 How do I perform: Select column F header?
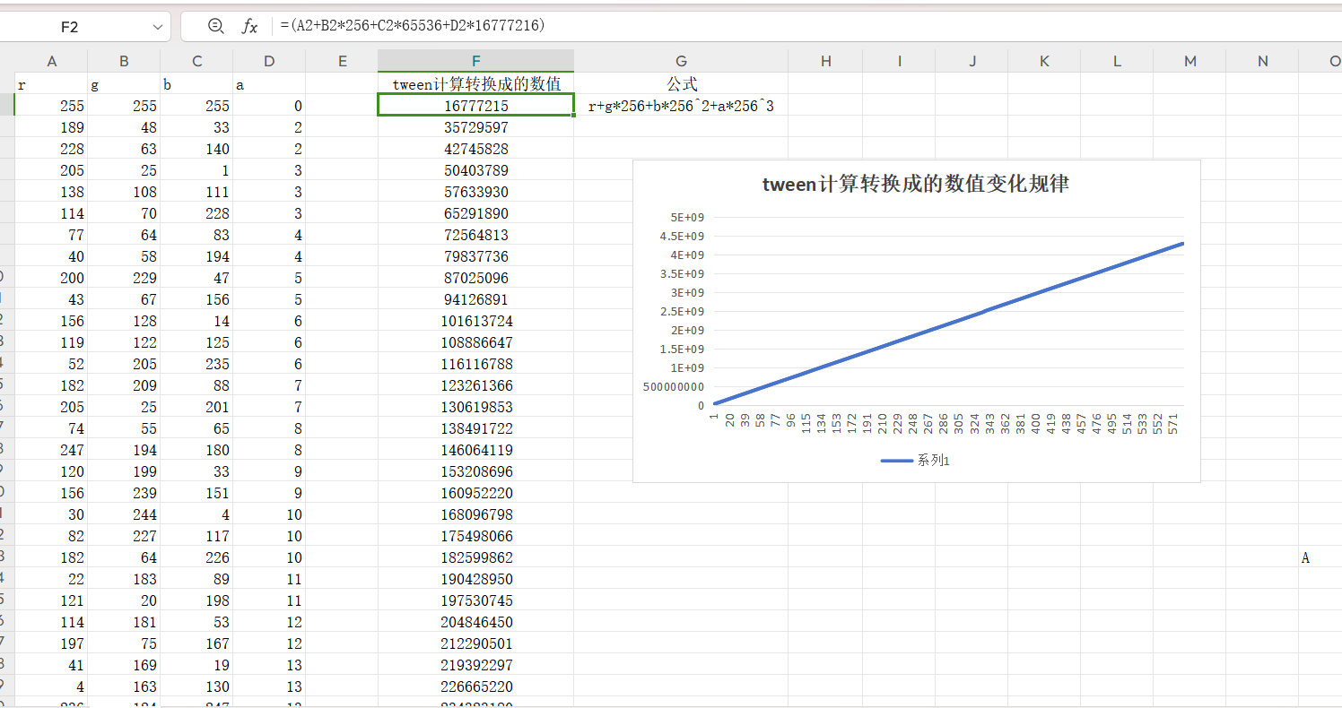(476, 61)
